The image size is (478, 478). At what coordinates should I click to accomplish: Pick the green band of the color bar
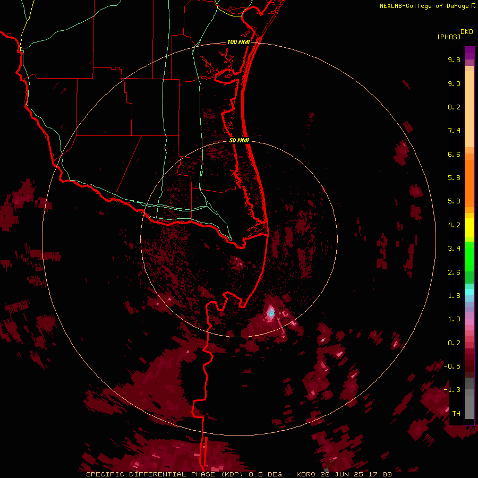point(469,256)
